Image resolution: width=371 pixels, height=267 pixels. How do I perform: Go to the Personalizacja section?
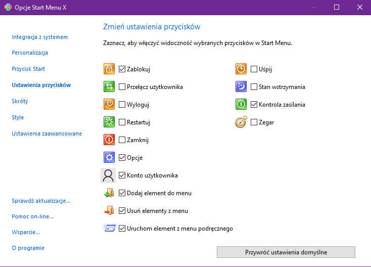pos(30,53)
